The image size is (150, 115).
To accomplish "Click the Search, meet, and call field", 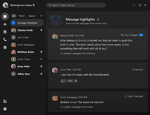I will point(76,5).
